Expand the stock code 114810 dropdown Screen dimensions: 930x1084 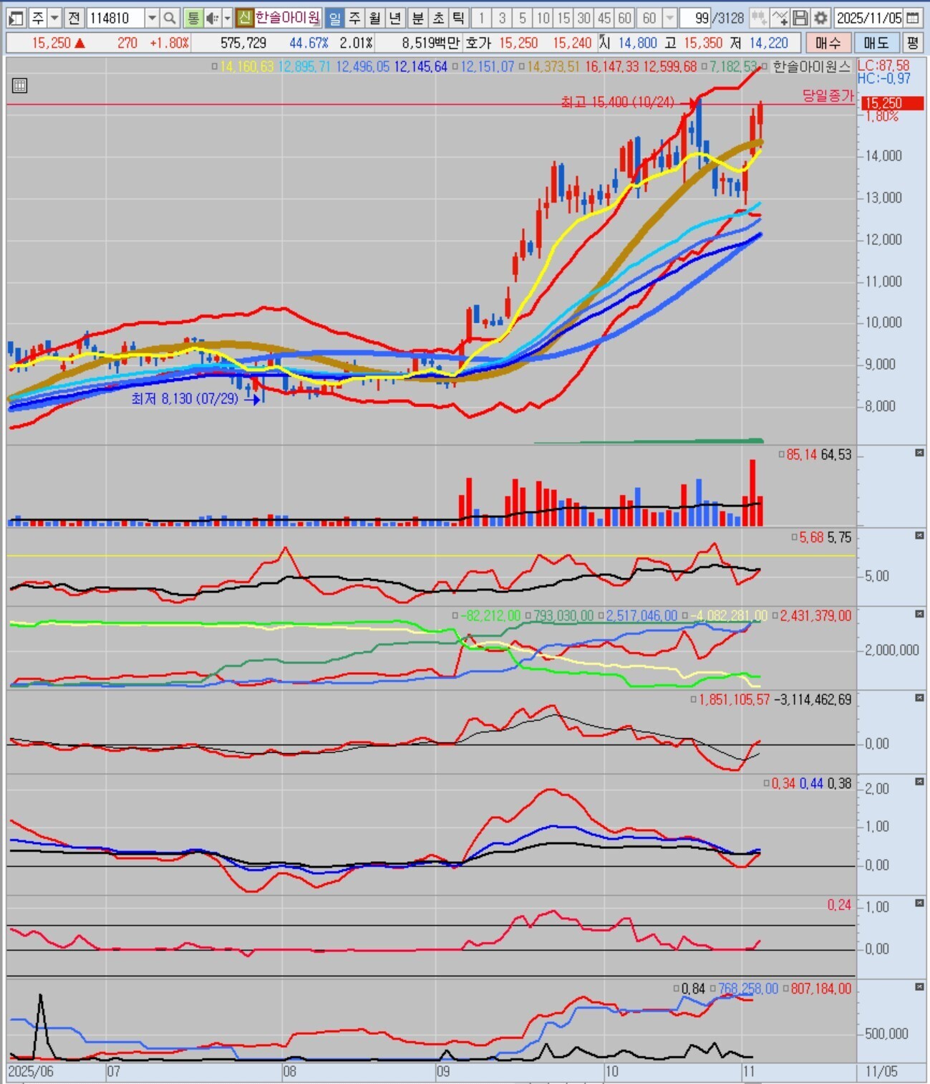coord(152,18)
